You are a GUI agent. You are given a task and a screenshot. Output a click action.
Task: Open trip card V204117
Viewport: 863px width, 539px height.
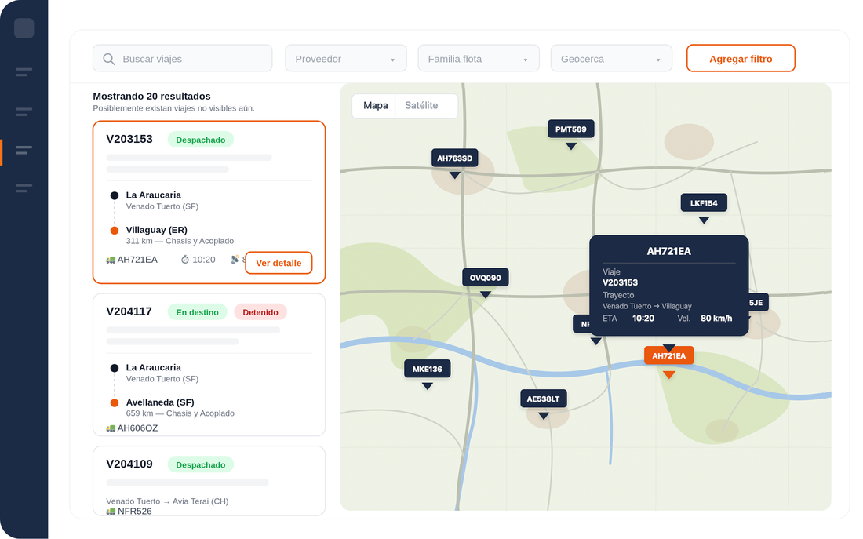[x=209, y=365]
